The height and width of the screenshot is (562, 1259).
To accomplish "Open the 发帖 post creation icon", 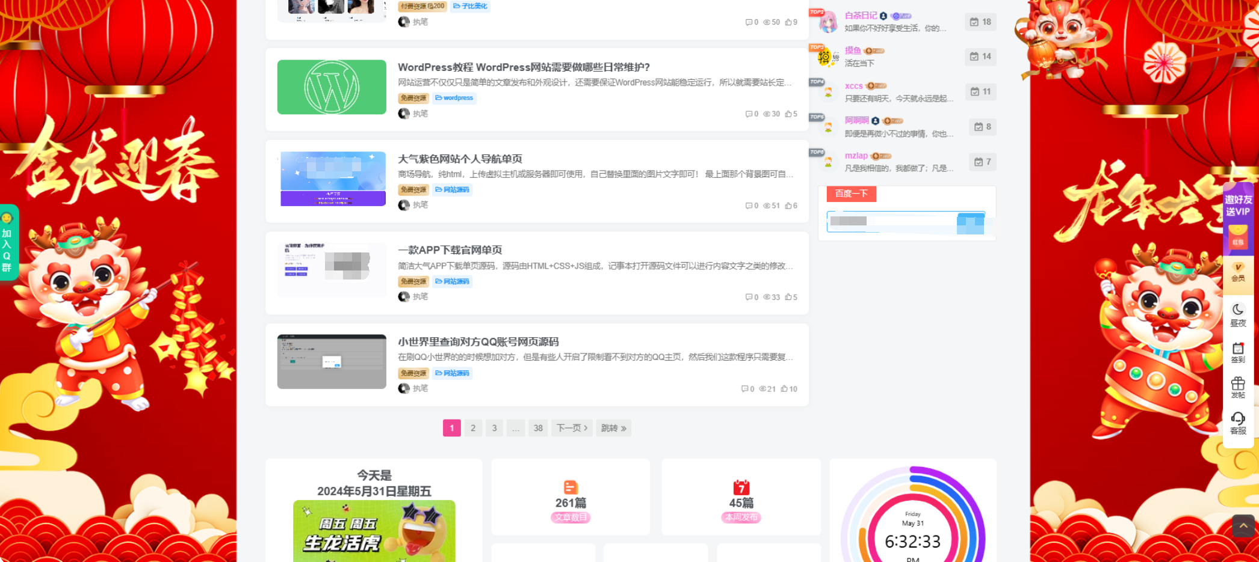I will [1238, 388].
